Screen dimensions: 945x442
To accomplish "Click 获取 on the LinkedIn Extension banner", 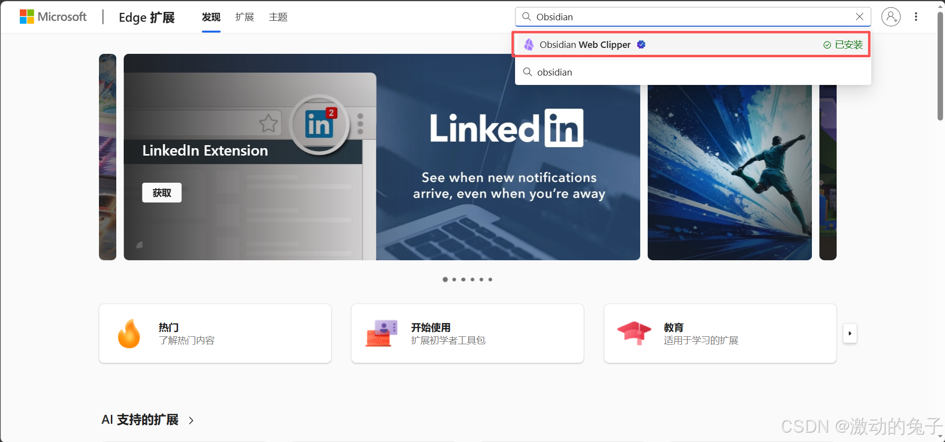I will (162, 193).
